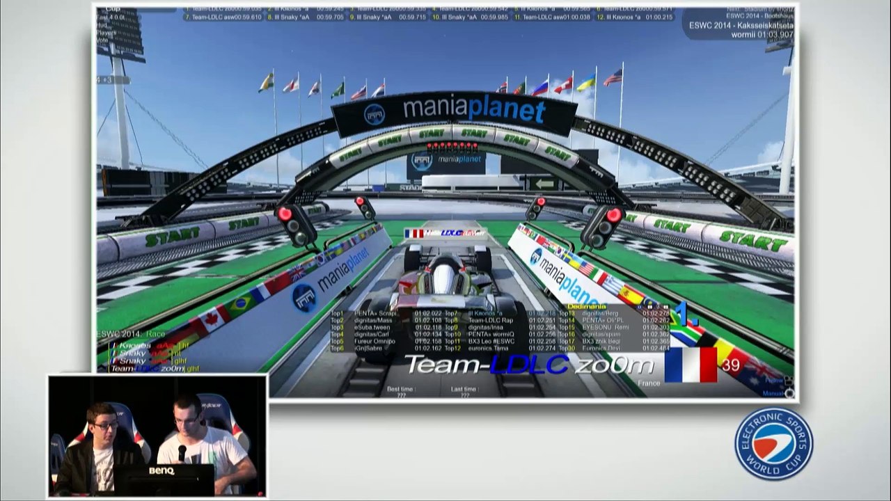Click the ESWC 2014 - Kaksseiskatsota map title
Viewport: 891px width, 501px height.
click(x=741, y=26)
